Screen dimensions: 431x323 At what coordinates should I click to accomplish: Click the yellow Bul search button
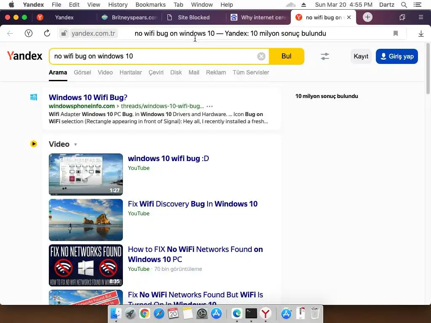286,56
